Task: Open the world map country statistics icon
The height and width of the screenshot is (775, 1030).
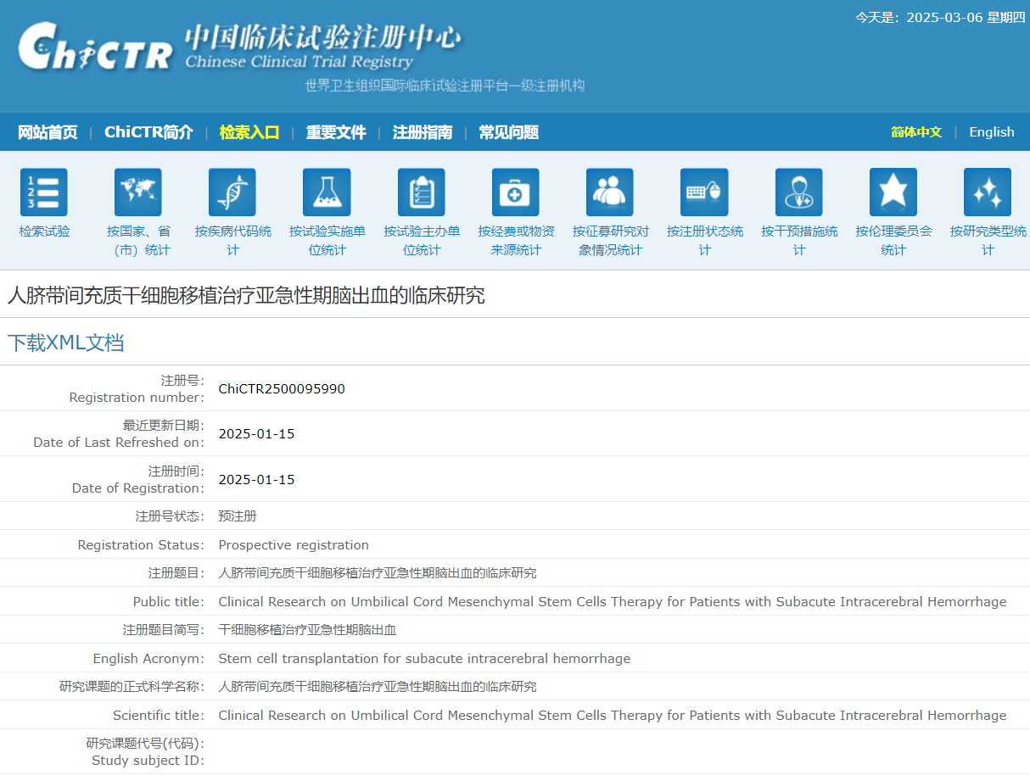Action: tap(138, 192)
